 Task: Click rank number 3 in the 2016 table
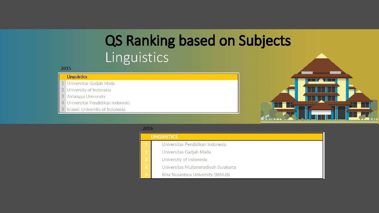tap(146, 160)
